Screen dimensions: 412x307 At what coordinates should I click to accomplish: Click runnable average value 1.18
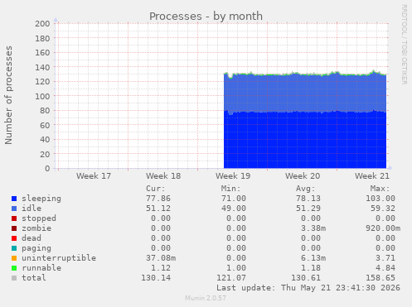tap(311, 268)
